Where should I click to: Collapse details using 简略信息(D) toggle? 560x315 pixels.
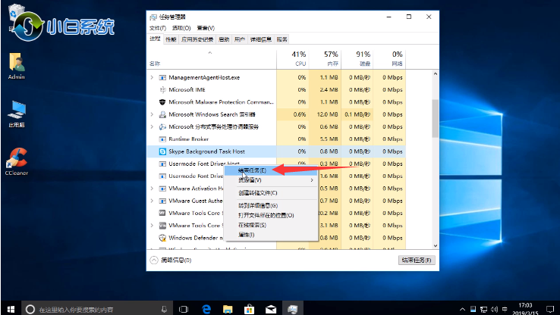pos(171,260)
